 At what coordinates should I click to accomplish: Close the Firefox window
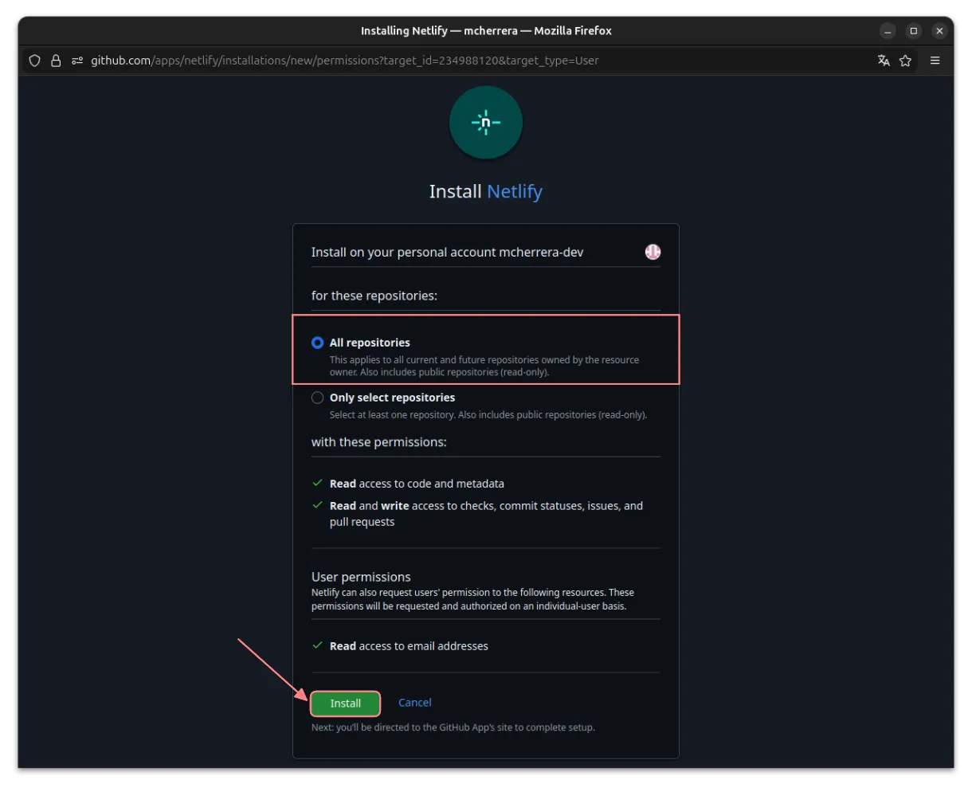click(x=939, y=31)
